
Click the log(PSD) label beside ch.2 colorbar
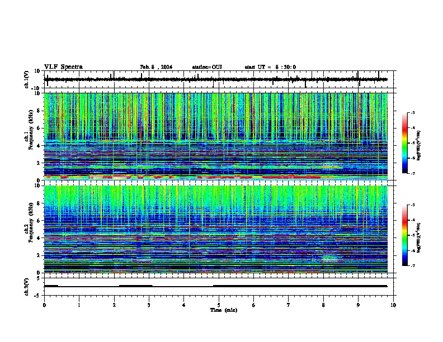coord(418,238)
